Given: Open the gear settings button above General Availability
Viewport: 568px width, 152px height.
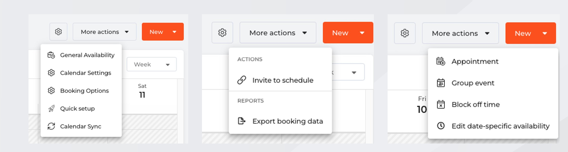Looking at the screenshot, I should tap(58, 32).
